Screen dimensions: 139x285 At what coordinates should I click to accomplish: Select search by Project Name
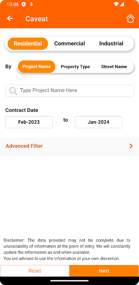click(36, 67)
